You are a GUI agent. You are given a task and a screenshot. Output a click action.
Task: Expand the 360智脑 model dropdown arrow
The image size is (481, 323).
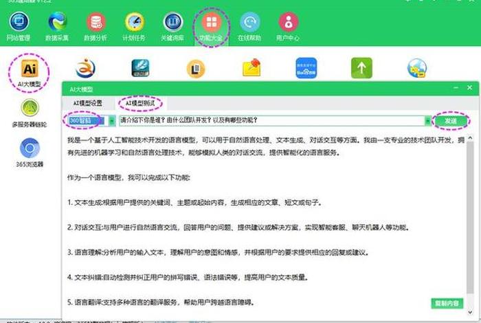pos(112,121)
